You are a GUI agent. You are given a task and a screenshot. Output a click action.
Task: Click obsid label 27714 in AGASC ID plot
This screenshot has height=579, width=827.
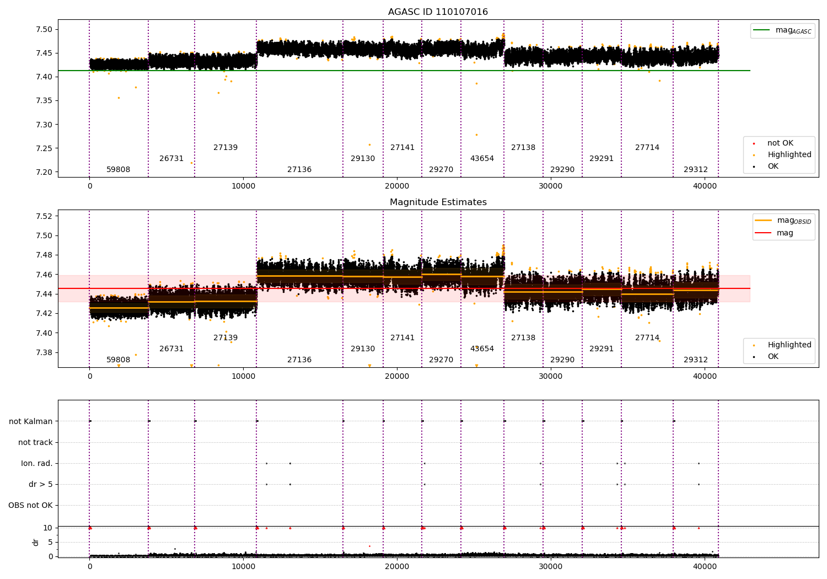coord(647,148)
